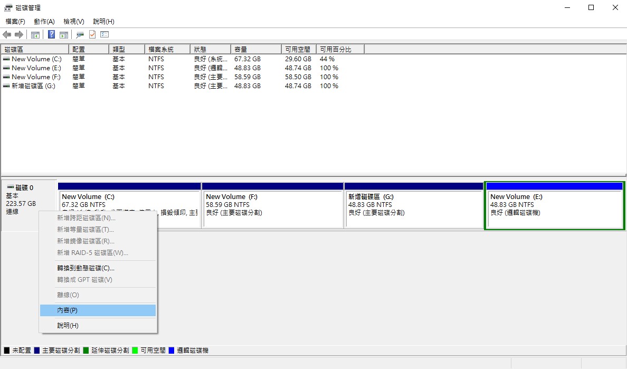Open Help using the blue question mark icon
The image size is (627, 369).
click(51, 34)
